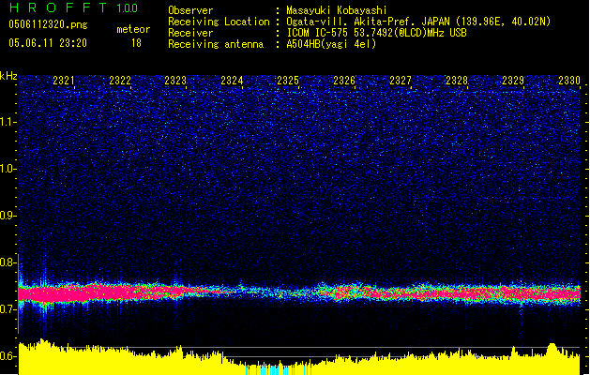The height and width of the screenshot is (375, 590).
Task: Click the 2322 time marker
Action: (x=120, y=81)
